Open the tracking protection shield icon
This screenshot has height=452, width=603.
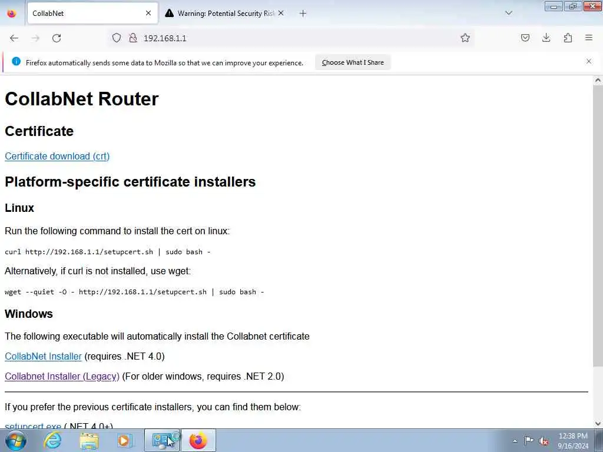tap(117, 38)
